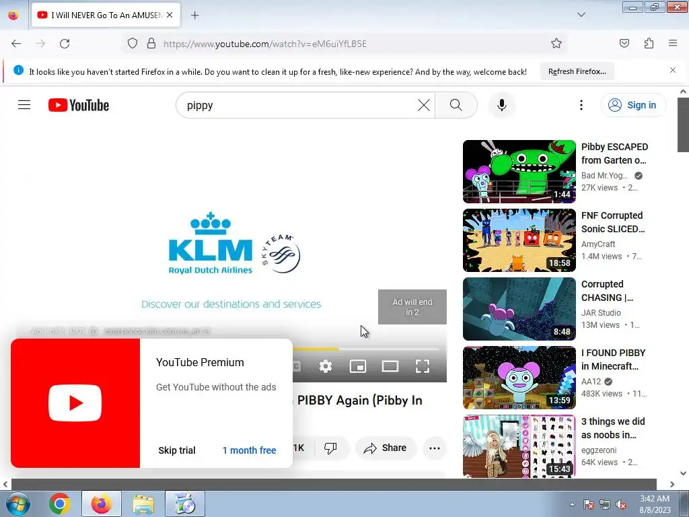Open the Firefox extensions puzzle icon
Screen dimensions: 689x517
click(x=649, y=43)
